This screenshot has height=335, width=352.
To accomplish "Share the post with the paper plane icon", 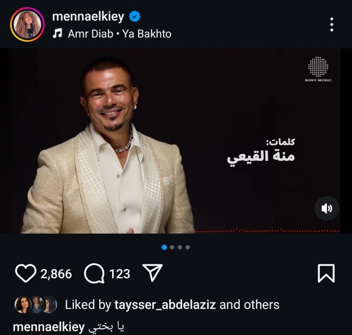I will click(153, 273).
